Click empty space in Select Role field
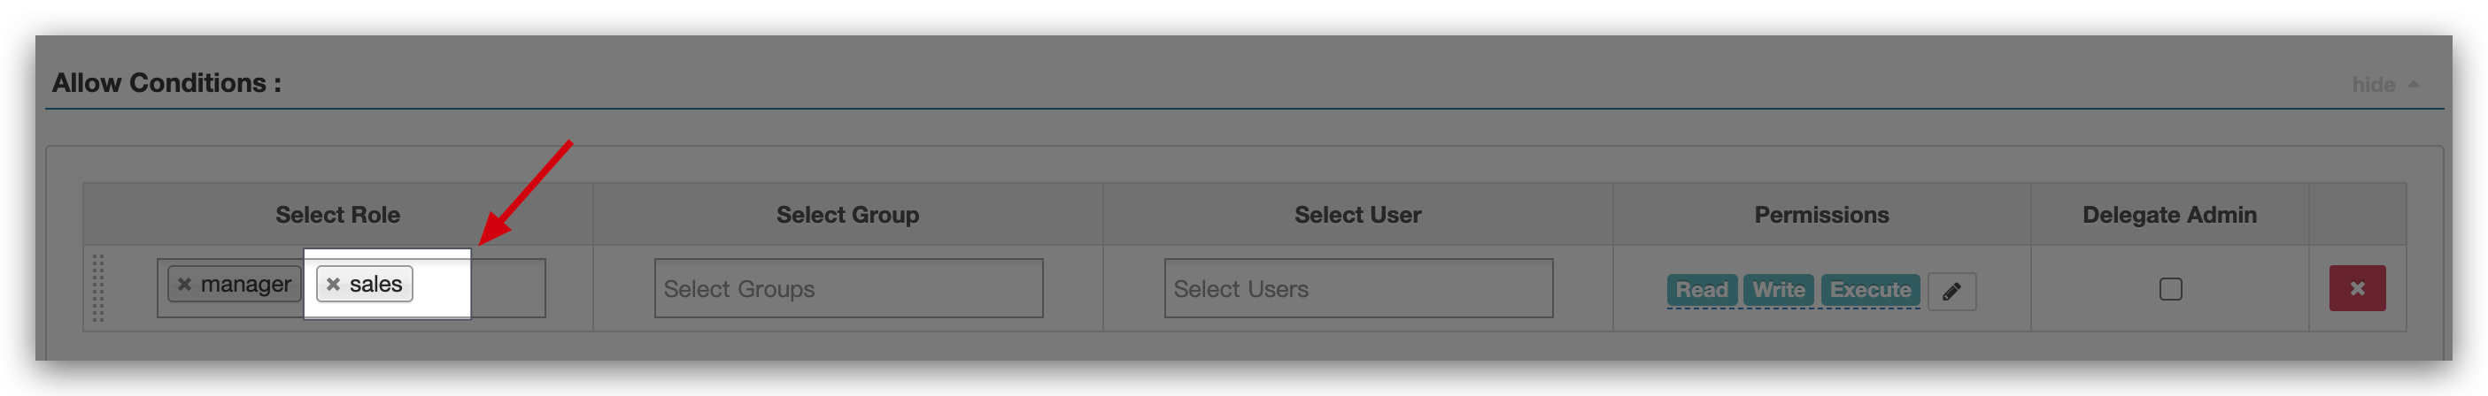2488x396 pixels. coord(507,288)
